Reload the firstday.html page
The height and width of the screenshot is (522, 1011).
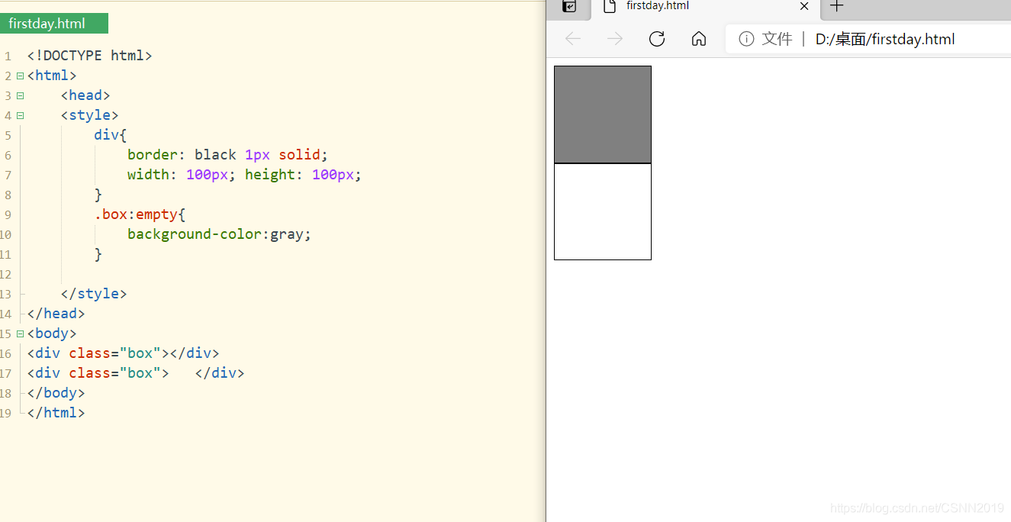pyautogui.click(x=657, y=39)
